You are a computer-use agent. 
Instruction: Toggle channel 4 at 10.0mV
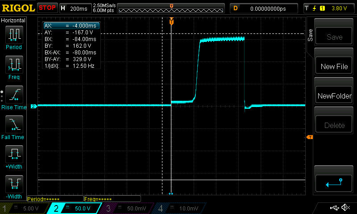[181, 208]
